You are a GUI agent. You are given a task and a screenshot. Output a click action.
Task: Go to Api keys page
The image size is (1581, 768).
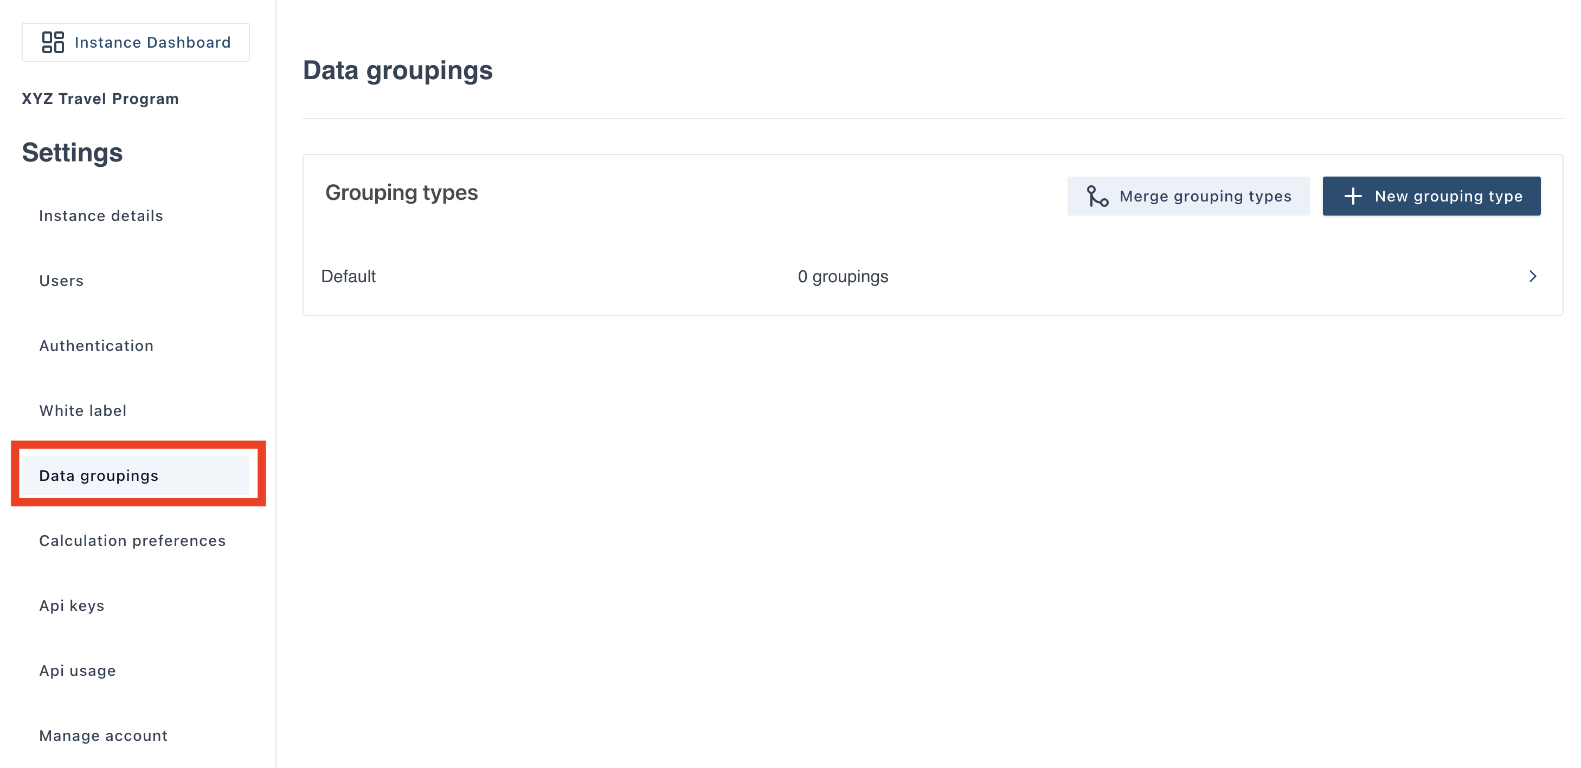point(71,606)
